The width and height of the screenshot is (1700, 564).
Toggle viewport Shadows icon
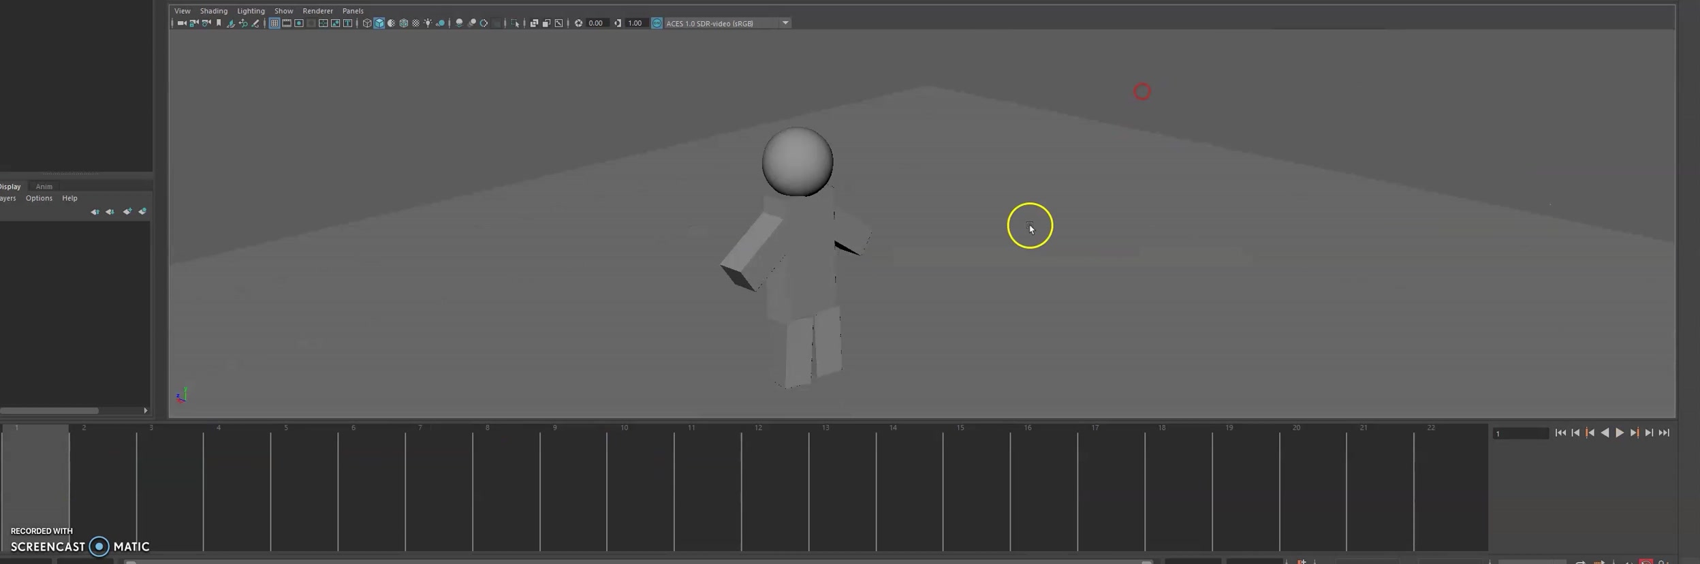(x=441, y=23)
